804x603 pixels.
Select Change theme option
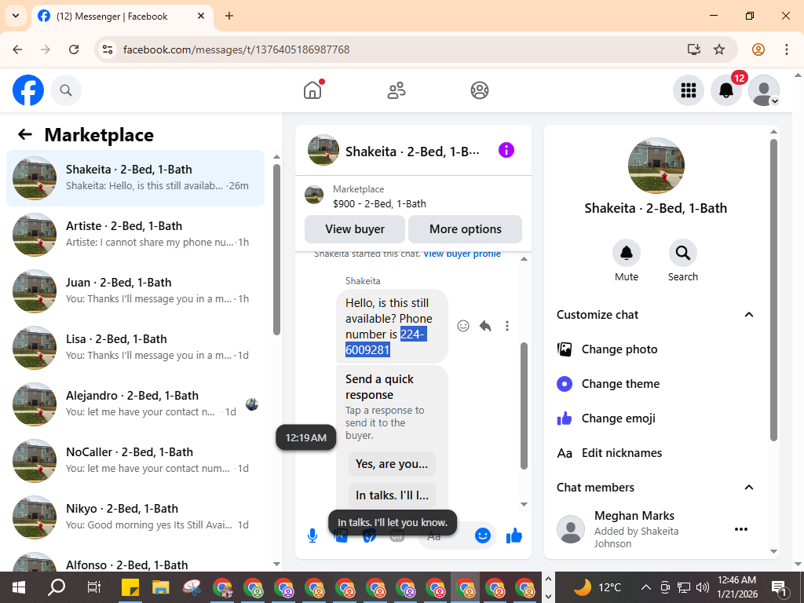pos(657,383)
